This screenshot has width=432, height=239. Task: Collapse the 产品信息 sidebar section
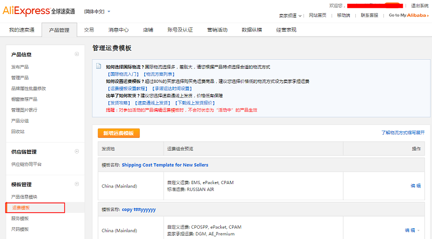pyautogui.click(x=77, y=54)
